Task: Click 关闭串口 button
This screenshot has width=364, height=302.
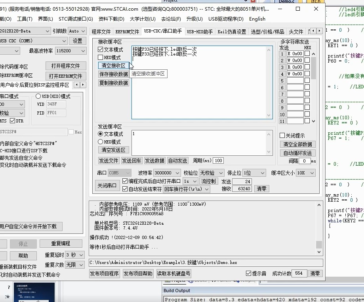Action: coord(107,185)
